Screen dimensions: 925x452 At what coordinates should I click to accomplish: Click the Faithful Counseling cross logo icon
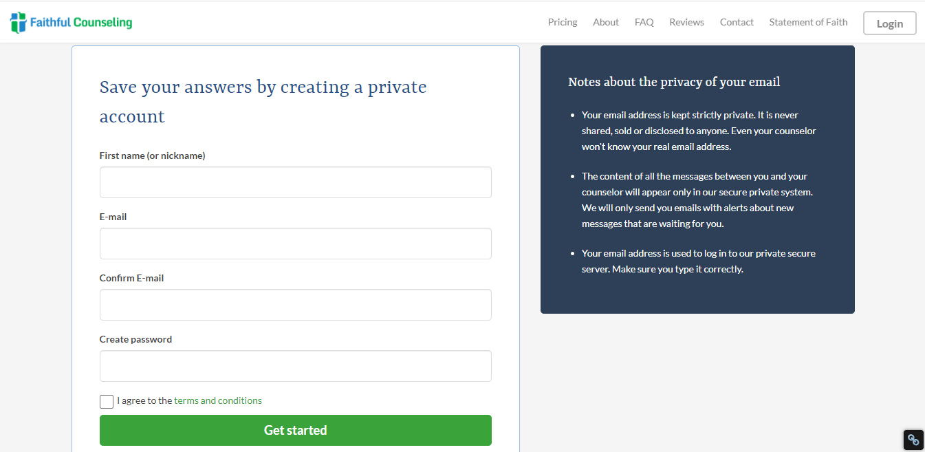[18, 23]
